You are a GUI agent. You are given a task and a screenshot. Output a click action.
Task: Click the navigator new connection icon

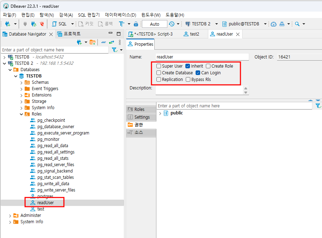pos(79,42)
